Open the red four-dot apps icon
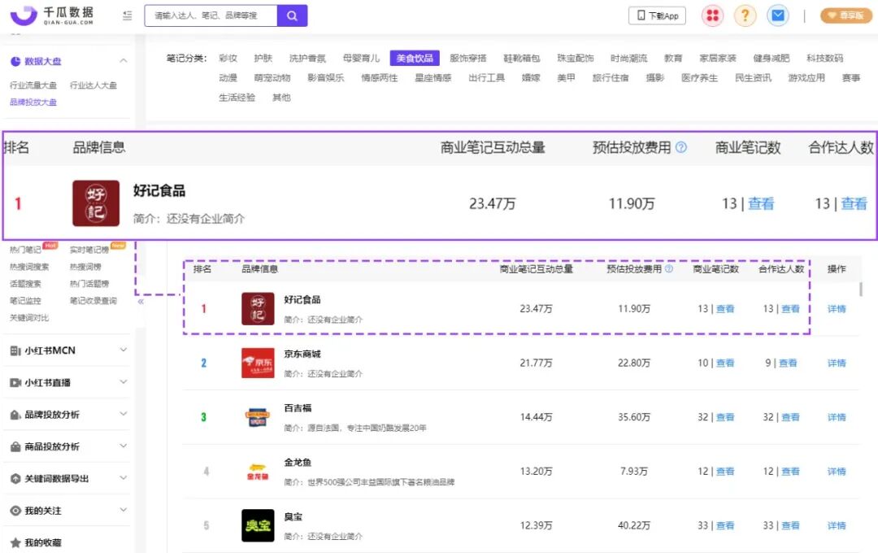Screen dimensions: 878x553 point(712,15)
